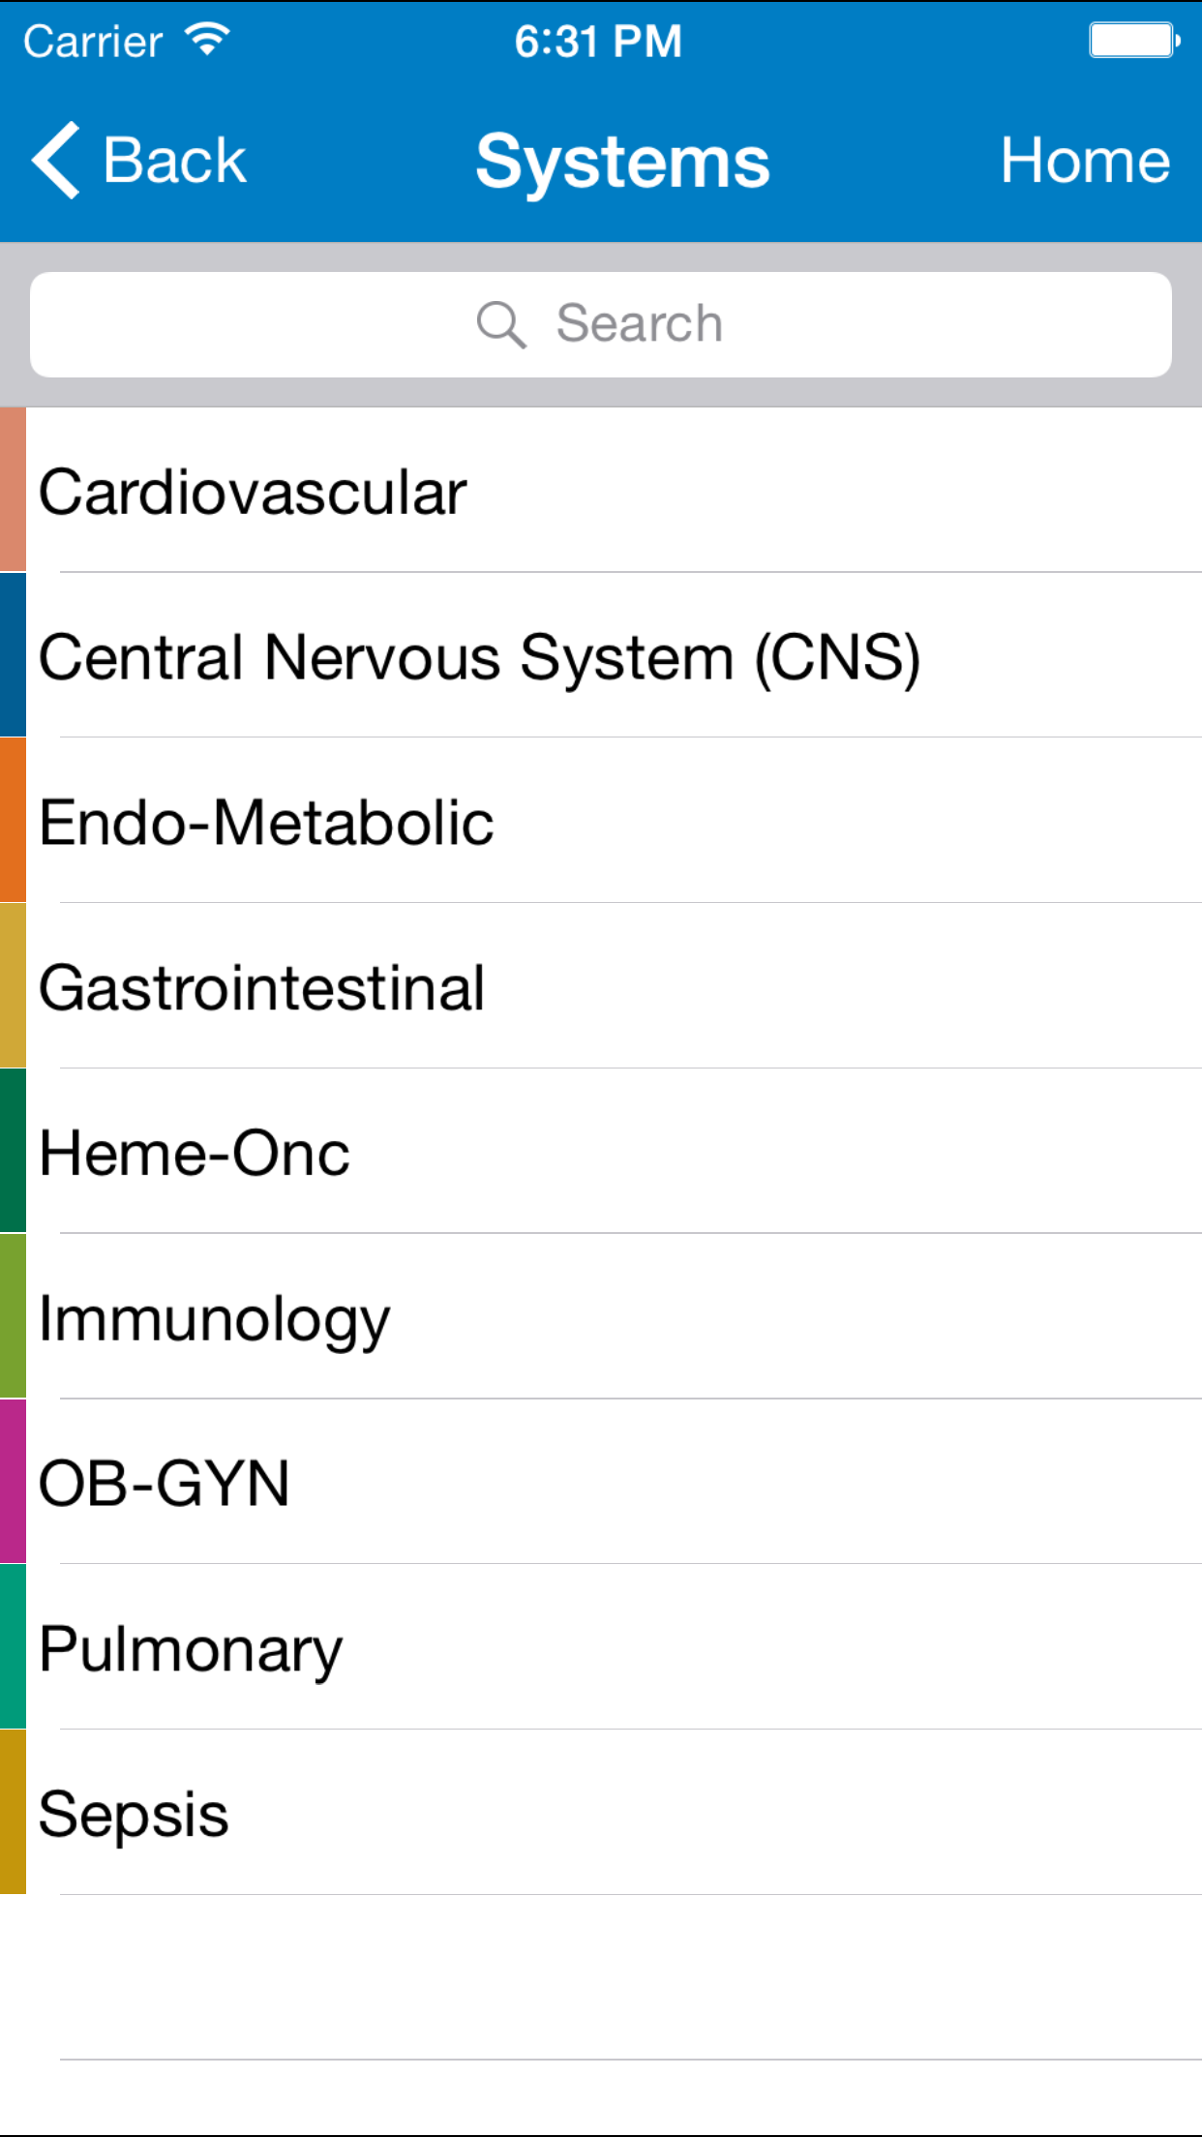Image resolution: width=1202 pixels, height=2137 pixels.
Task: Tap the Back chevron arrow icon
Action: point(55,161)
